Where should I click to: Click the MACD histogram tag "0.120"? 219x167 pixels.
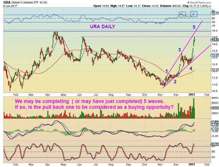point(215,129)
